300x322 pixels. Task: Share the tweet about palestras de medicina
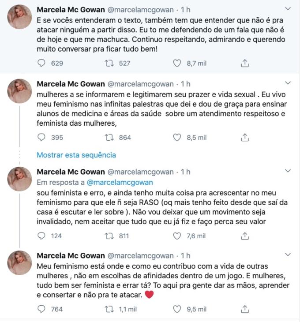[x=245, y=137]
